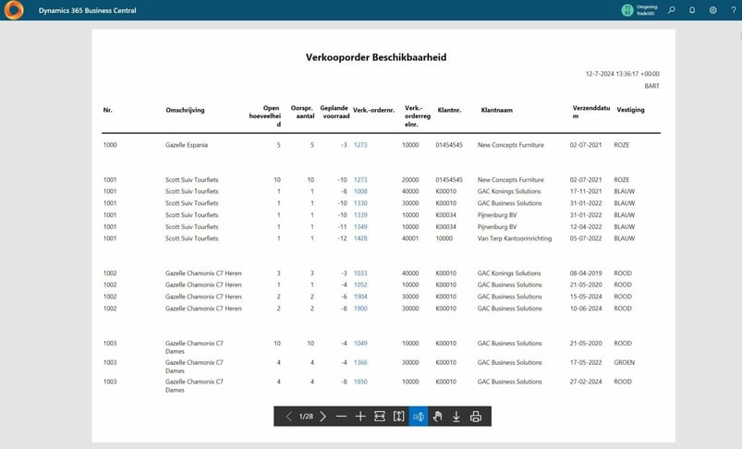The width and height of the screenshot is (742, 449).
Task: Print the report with the printer icon
Action: point(476,417)
